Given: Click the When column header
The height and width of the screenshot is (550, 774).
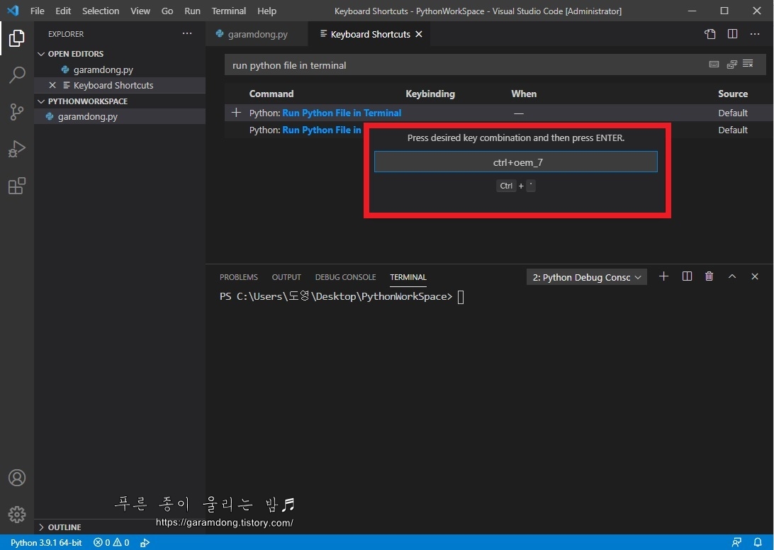Looking at the screenshot, I should [524, 94].
